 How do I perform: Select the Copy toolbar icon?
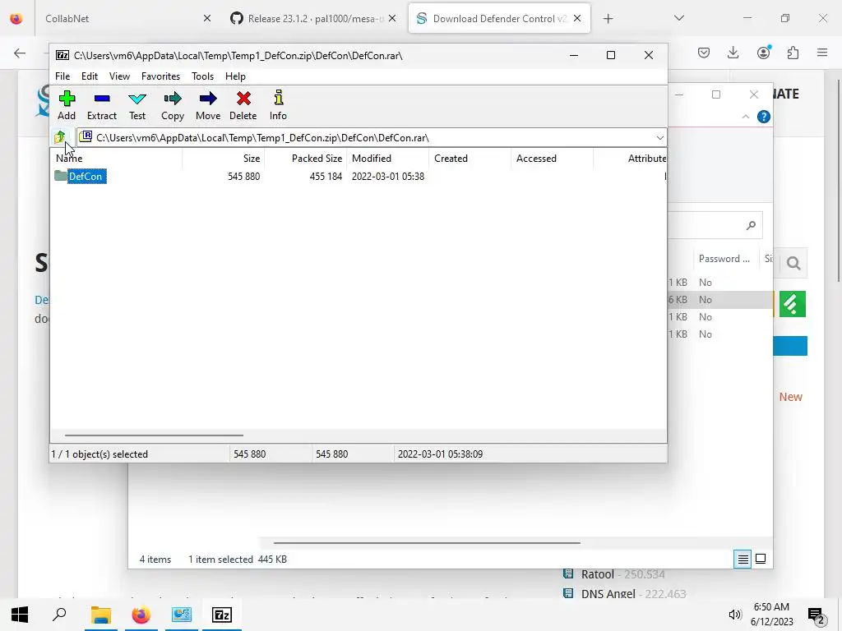point(173,105)
